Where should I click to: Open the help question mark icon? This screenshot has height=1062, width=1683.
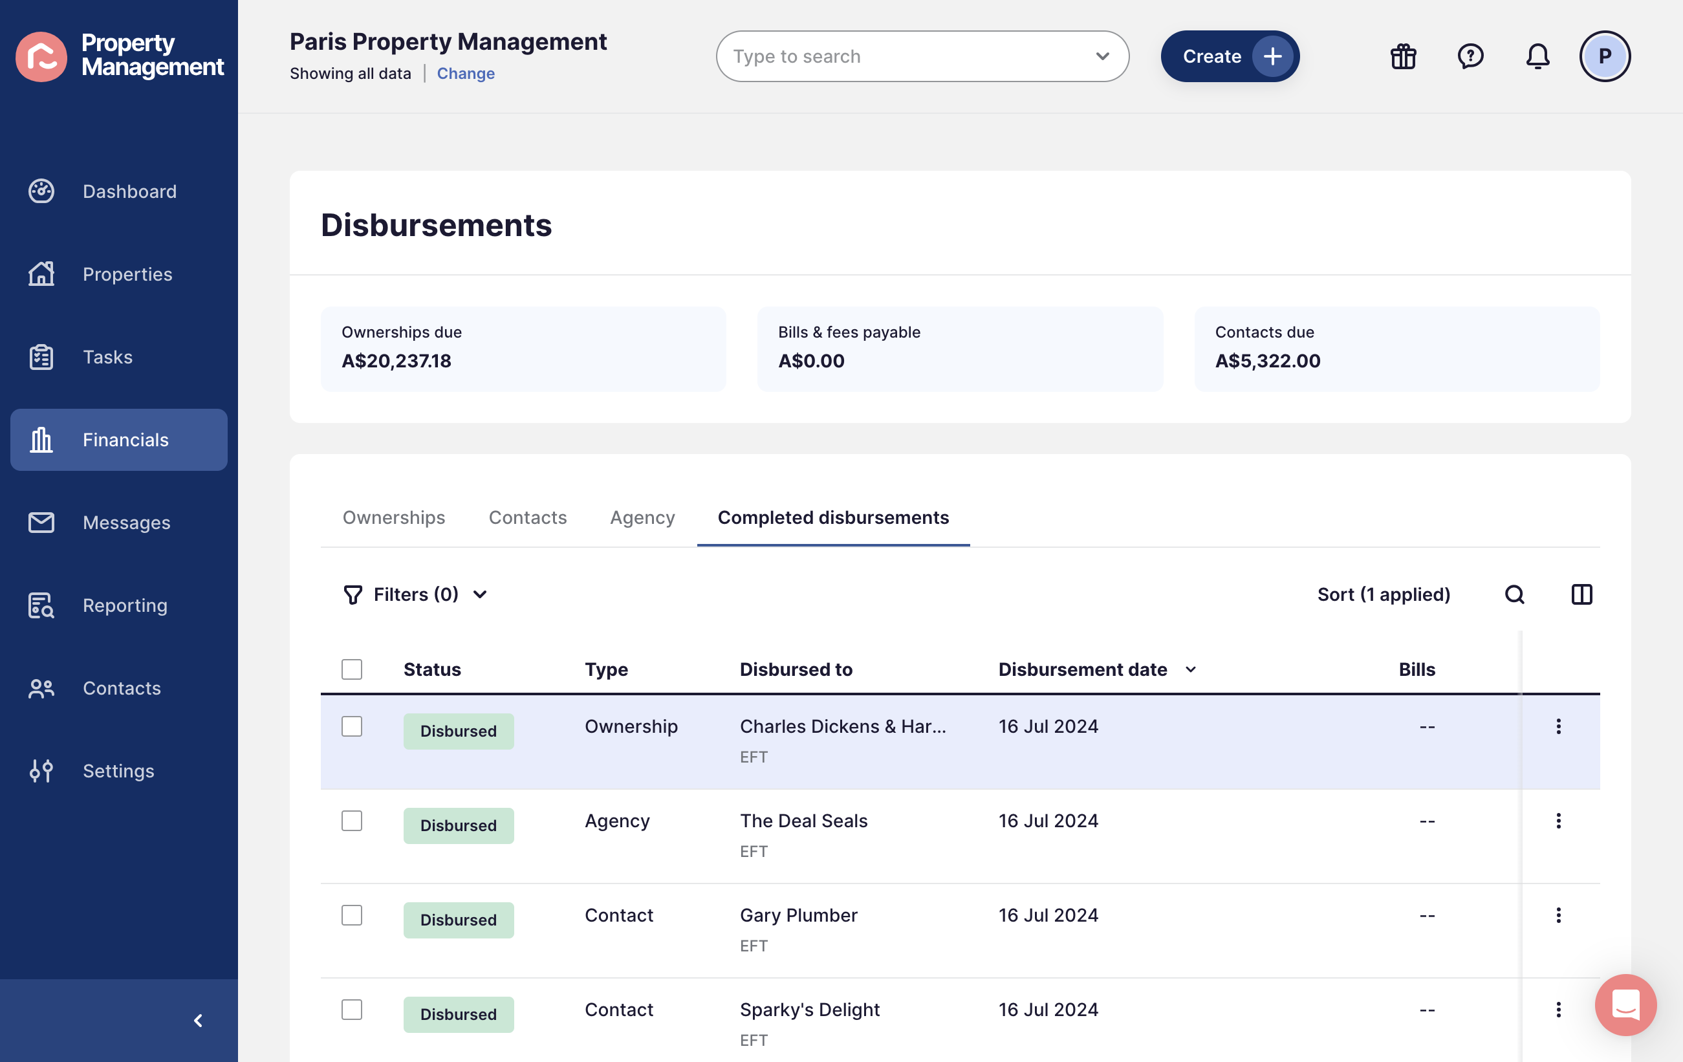[x=1470, y=56]
